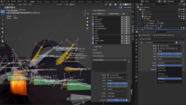Screen dimensions: 186x105
Task: Open the Local transform orientation dropdown
Action: click(60, 4)
